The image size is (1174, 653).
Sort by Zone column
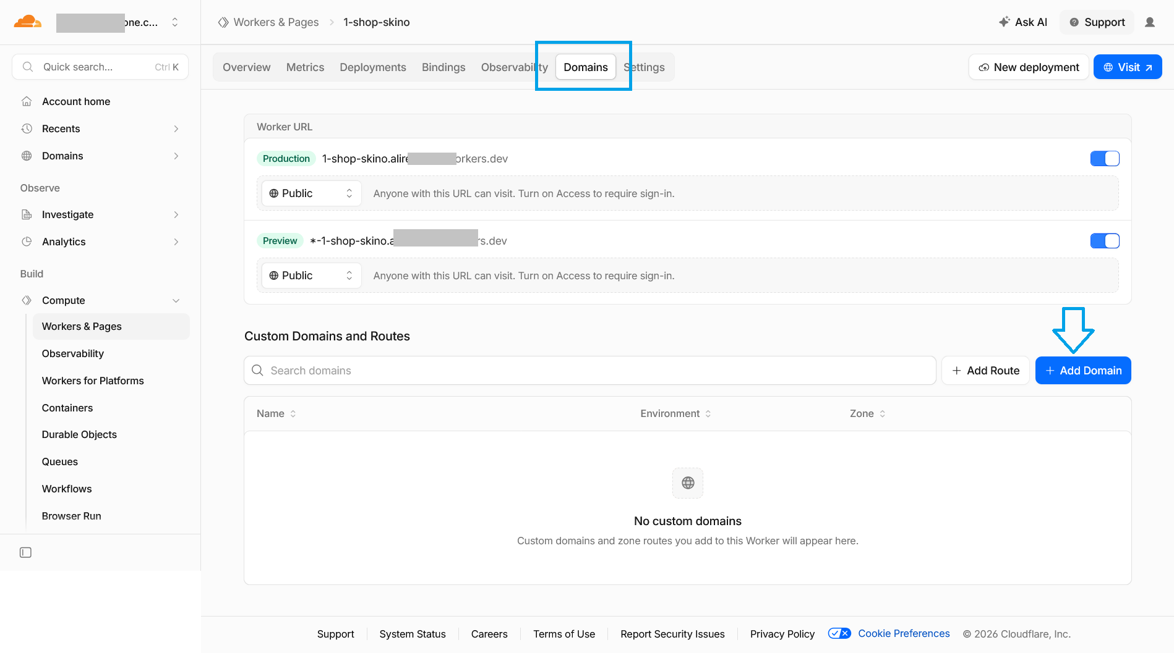pyautogui.click(x=867, y=414)
